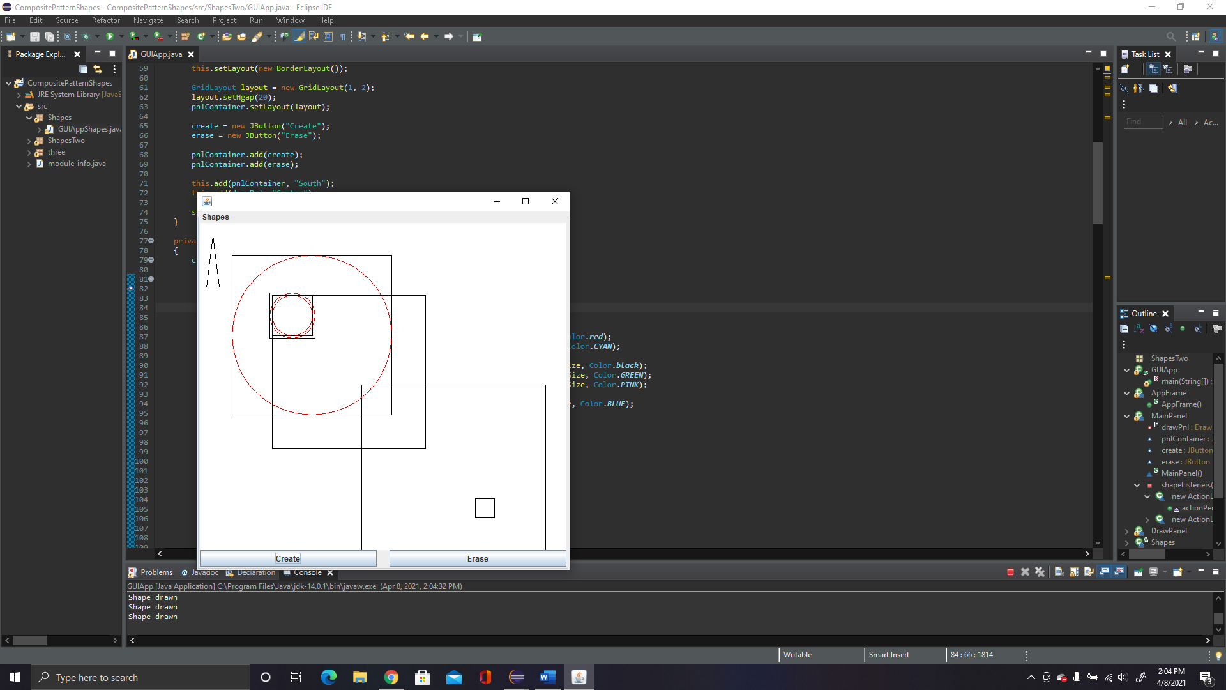
Task: Clear the Console output
Action: pos(1059,572)
